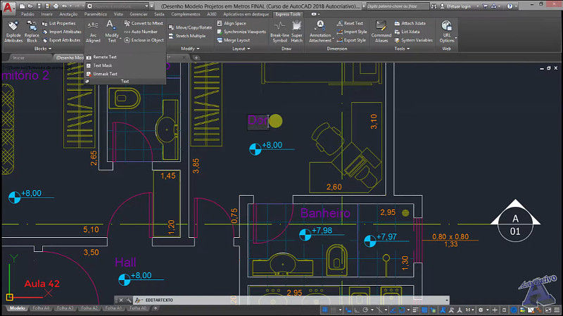Viewport: 563px width, 316px height.
Task: Toggle transparency display in status bar
Action: tap(424, 310)
